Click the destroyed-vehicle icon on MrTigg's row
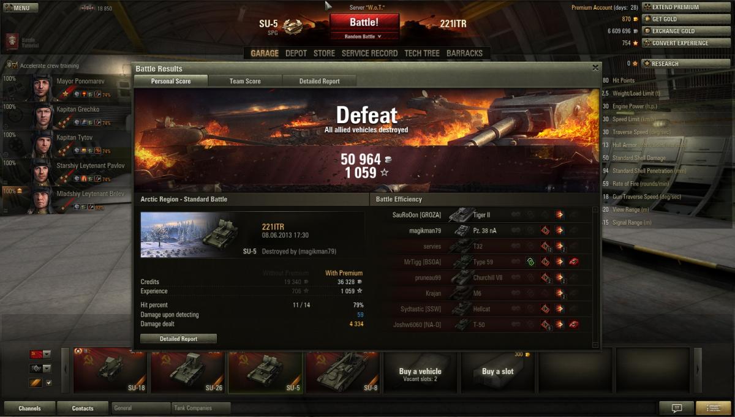The width and height of the screenshot is (735, 417). pyautogui.click(x=574, y=262)
